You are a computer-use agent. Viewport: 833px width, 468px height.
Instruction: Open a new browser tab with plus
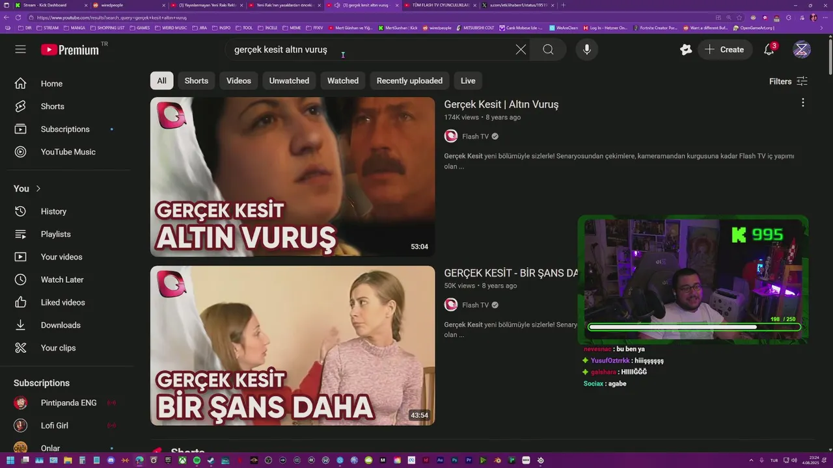tap(563, 5)
